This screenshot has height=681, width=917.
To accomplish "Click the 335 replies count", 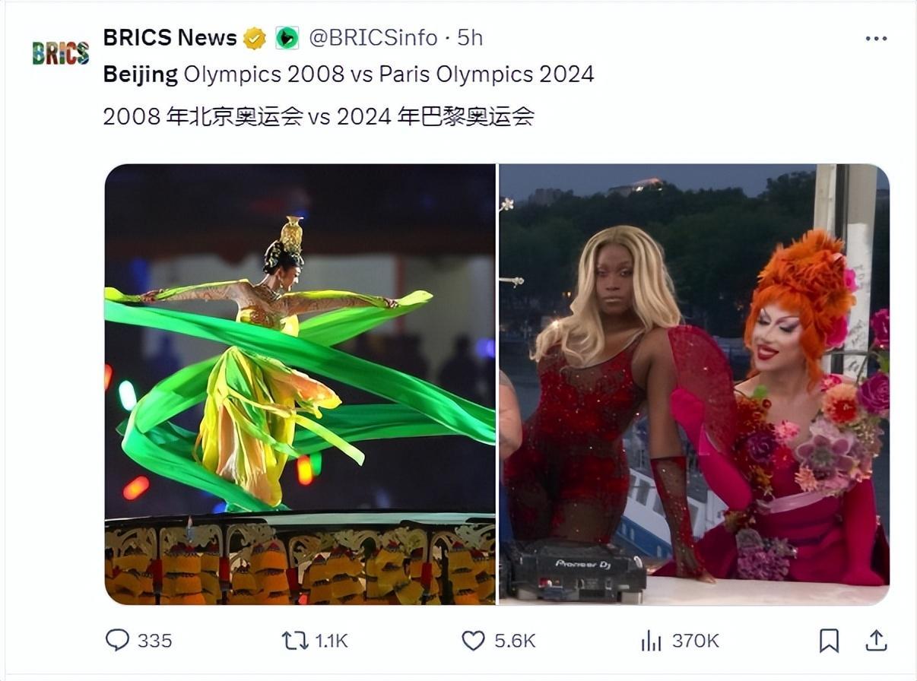I will pyautogui.click(x=154, y=641).
